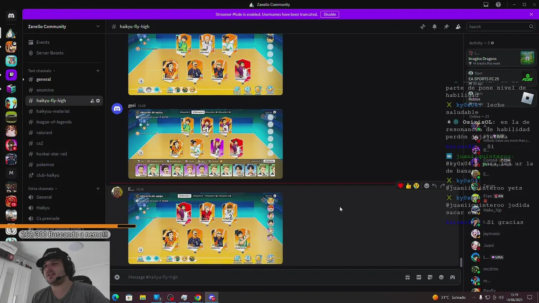539x303 pixels.
Task: Open add reaction emoji picker on message
Action: 427,186
